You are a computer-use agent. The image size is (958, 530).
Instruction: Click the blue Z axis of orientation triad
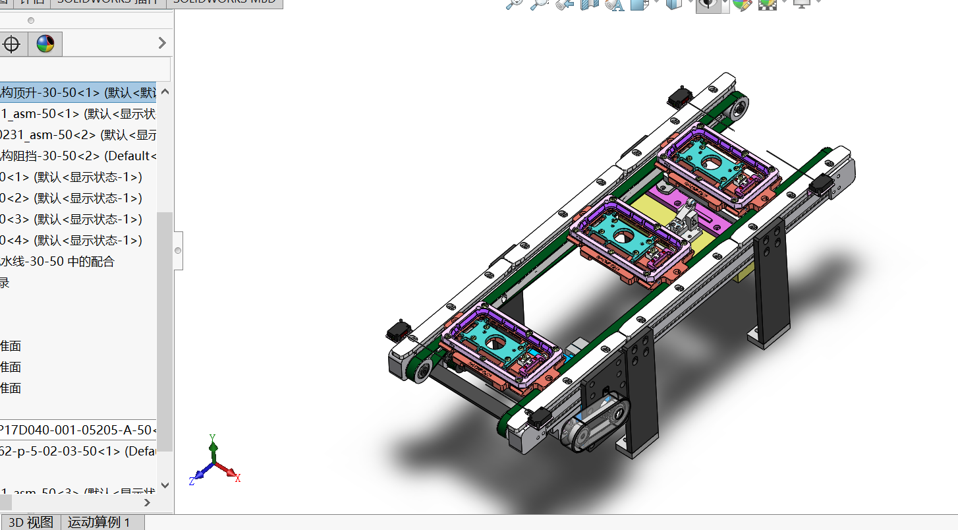tap(201, 474)
